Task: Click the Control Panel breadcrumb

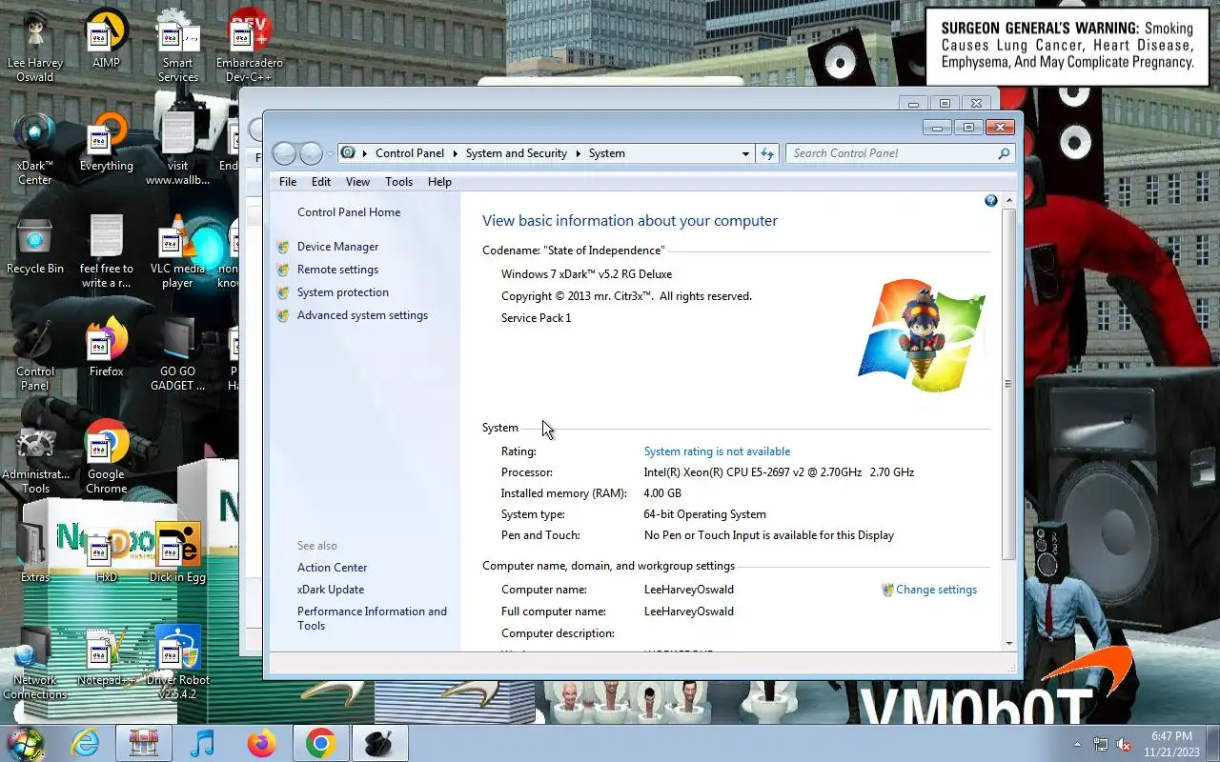Action: click(410, 153)
